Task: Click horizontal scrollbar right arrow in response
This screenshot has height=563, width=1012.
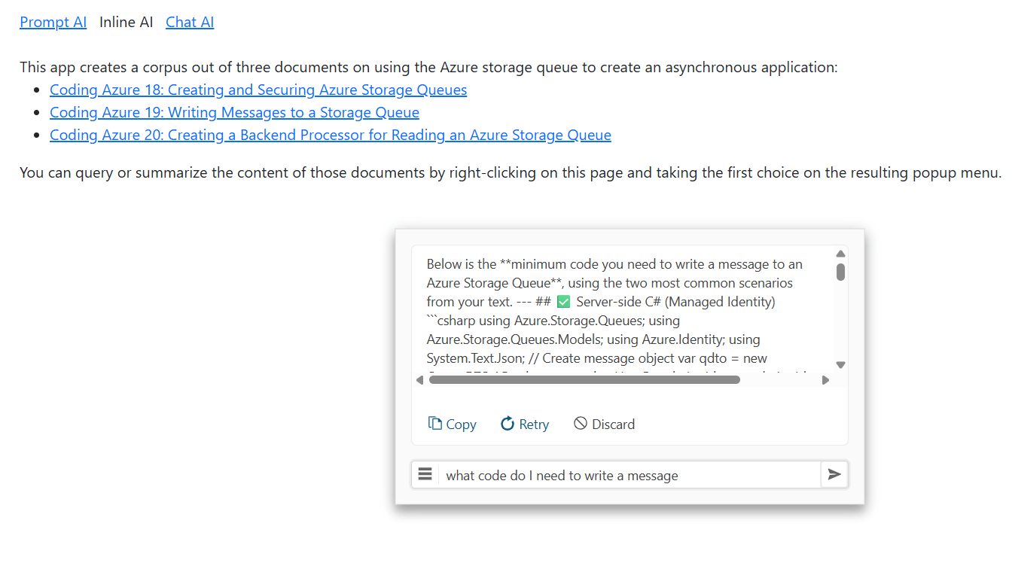Action: click(x=825, y=380)
